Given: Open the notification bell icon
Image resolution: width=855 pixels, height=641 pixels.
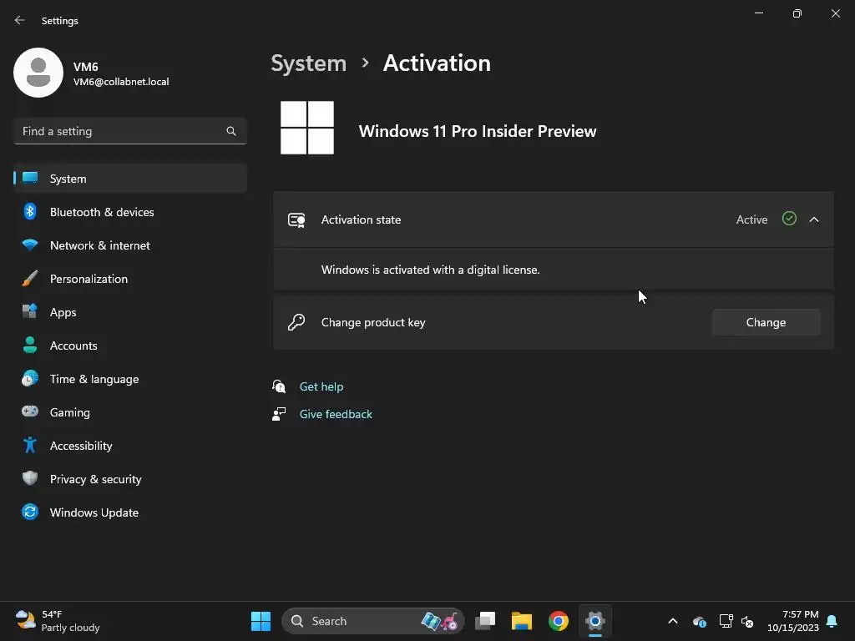Looking at the screenshot, I should (x=832, y=621).
